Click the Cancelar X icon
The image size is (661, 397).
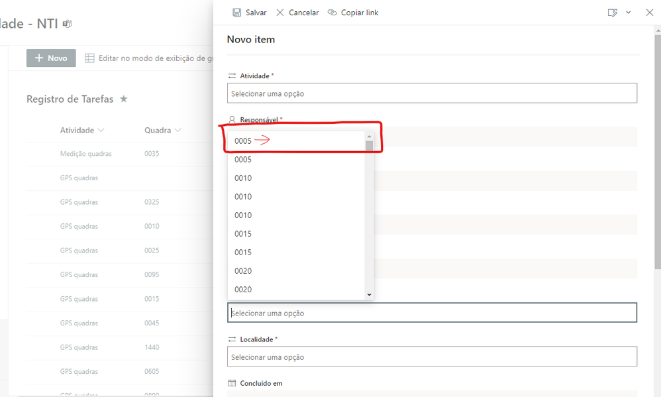(280, 13)
